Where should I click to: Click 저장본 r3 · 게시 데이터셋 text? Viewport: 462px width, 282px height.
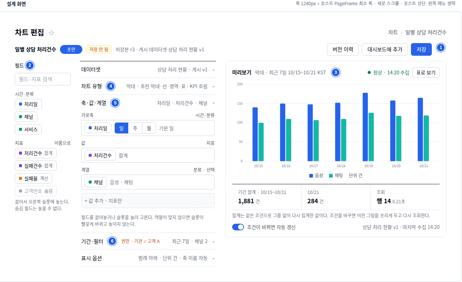pos(160,49)
